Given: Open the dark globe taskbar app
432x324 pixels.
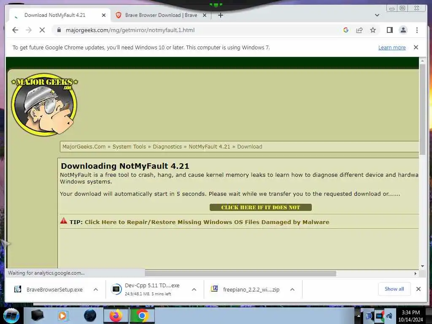Looking at the screenshot, I should click(90, 316).
